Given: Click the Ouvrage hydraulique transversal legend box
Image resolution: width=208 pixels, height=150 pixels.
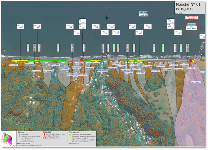Looking at the screenshot, I should (x=19, y=145).
